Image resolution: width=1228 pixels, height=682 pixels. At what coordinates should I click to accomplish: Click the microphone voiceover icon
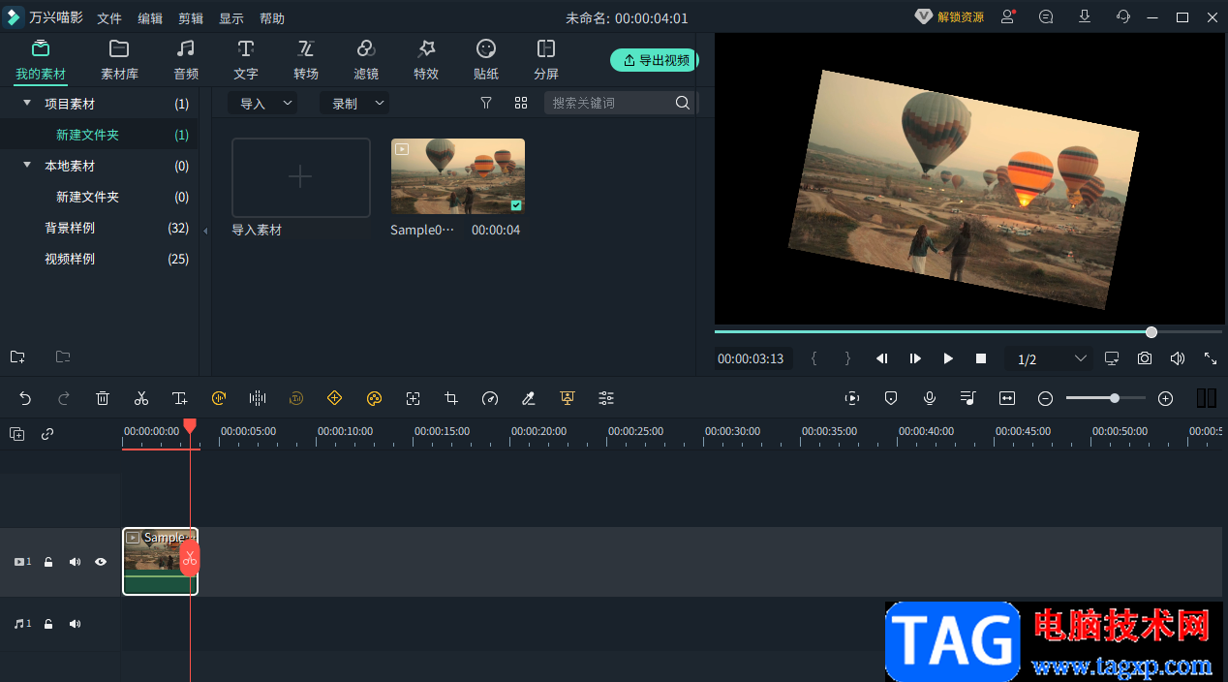(x=930, y=398)
